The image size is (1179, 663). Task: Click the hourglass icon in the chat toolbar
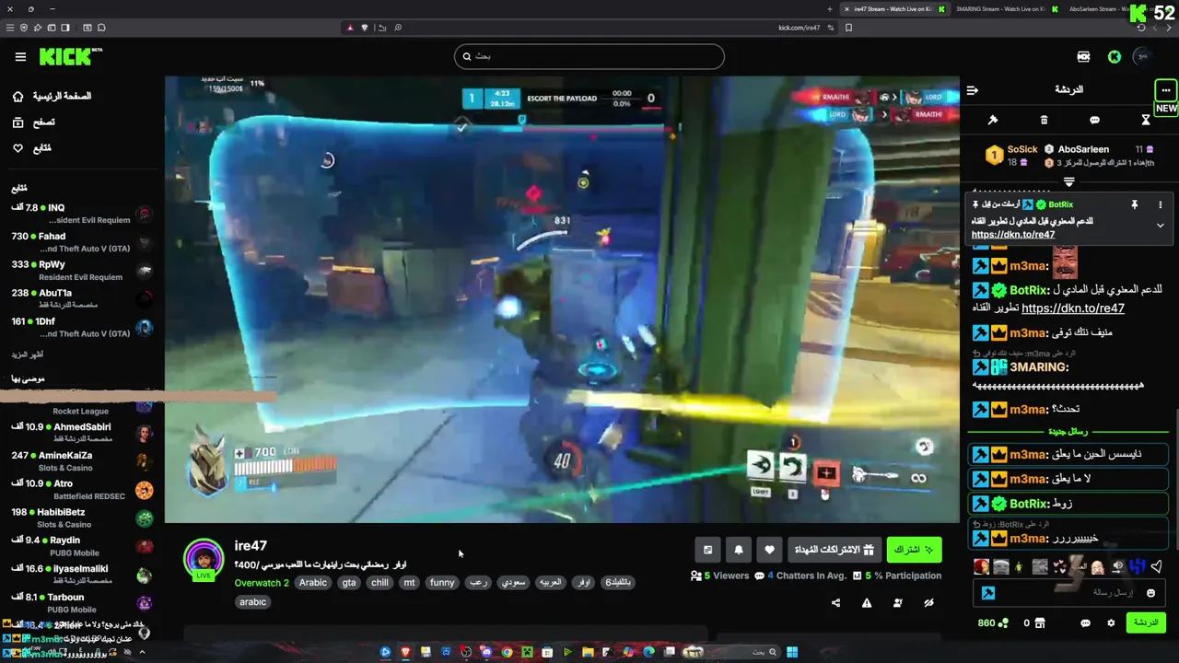[x=1146, y=120]
